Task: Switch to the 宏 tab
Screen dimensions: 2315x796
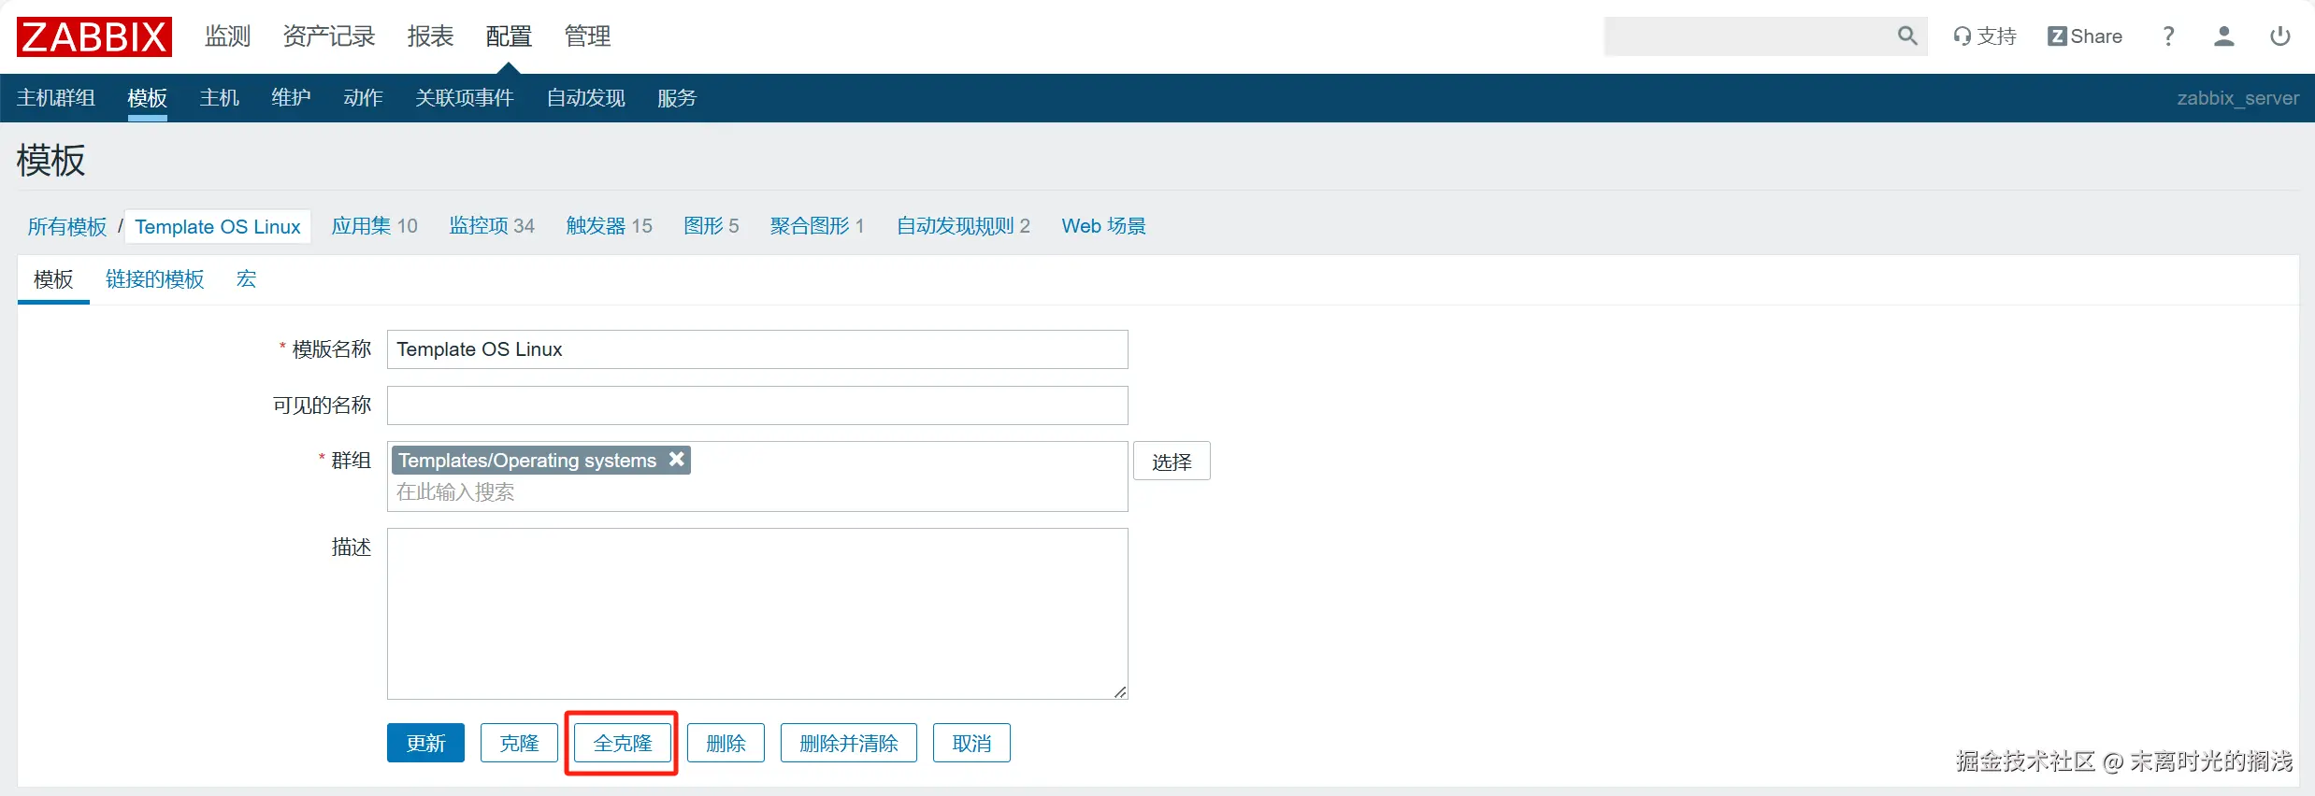Action: coord(246,279)
